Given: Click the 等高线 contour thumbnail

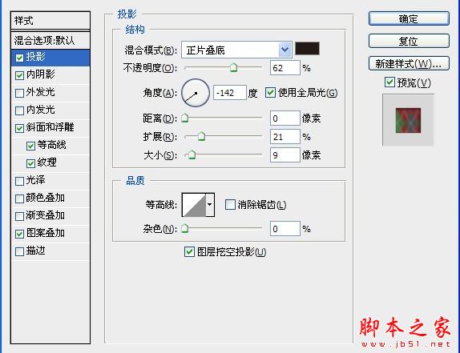Looking at the screenshot, I should pos(194,204).
